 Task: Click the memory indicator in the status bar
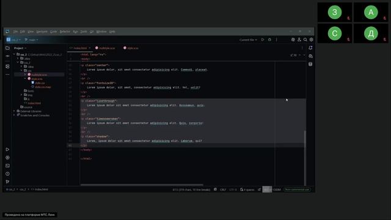(272, 189)
